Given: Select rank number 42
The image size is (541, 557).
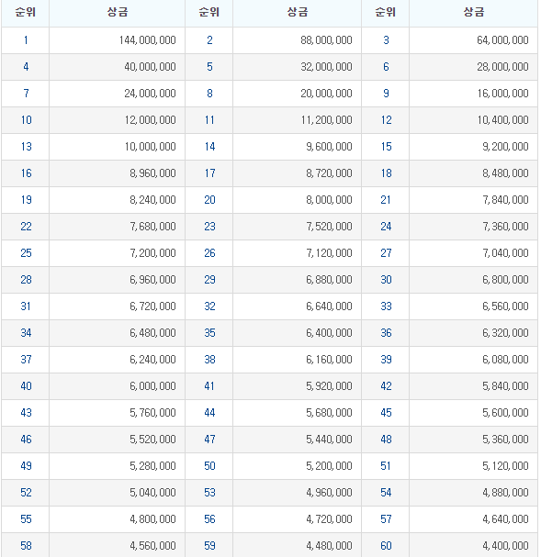Looking at the screenshot, I should pos(386,386).
